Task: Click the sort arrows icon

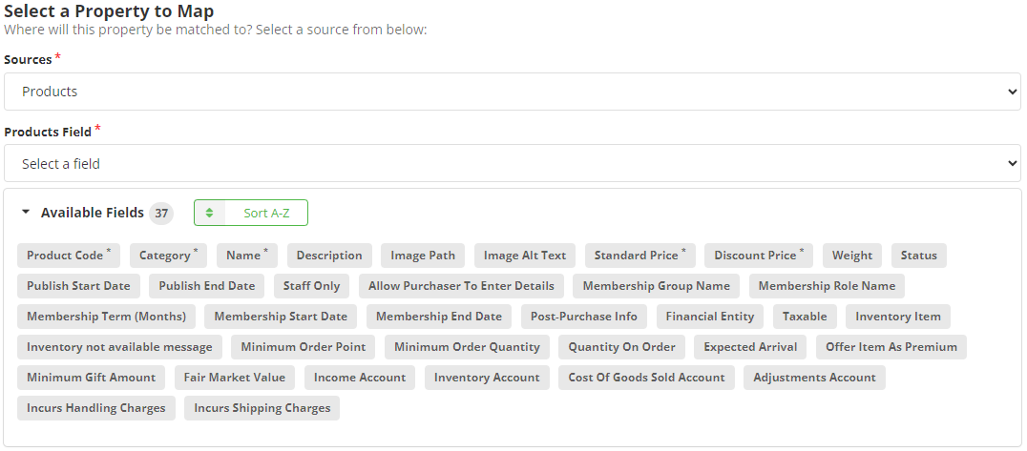Action: point(209,214)
